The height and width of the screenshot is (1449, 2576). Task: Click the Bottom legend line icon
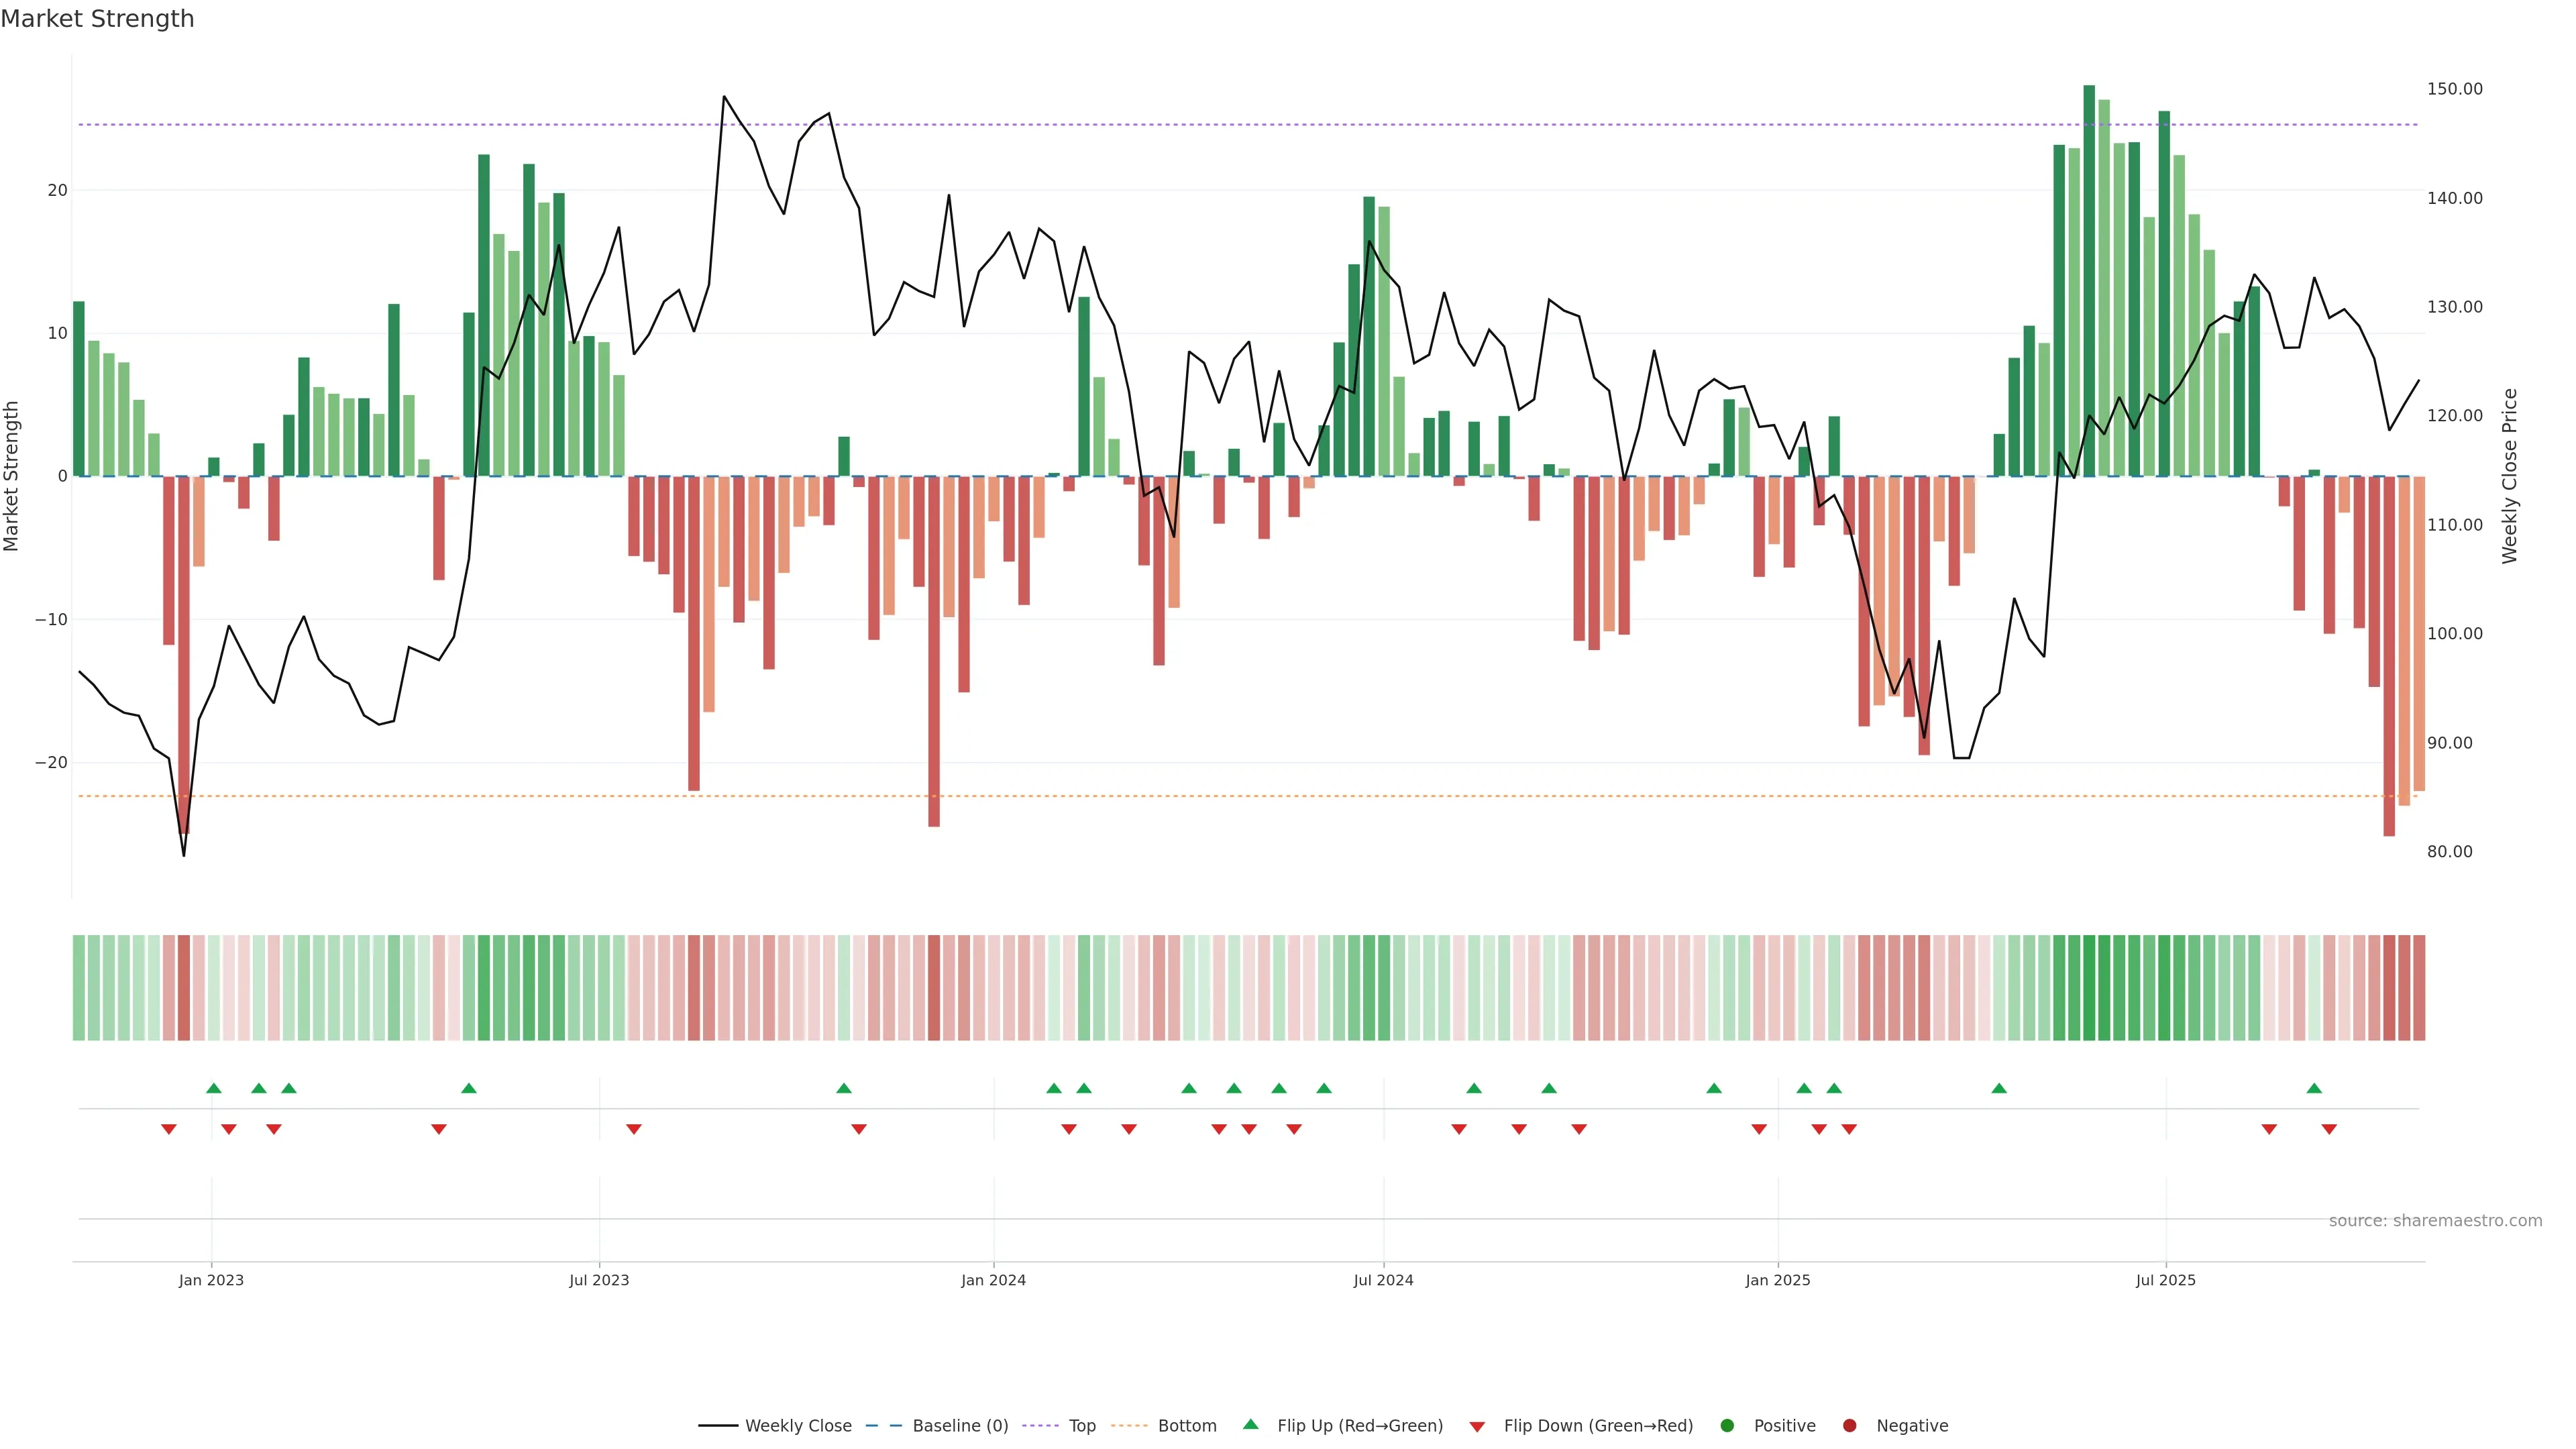point(1129,1426)
